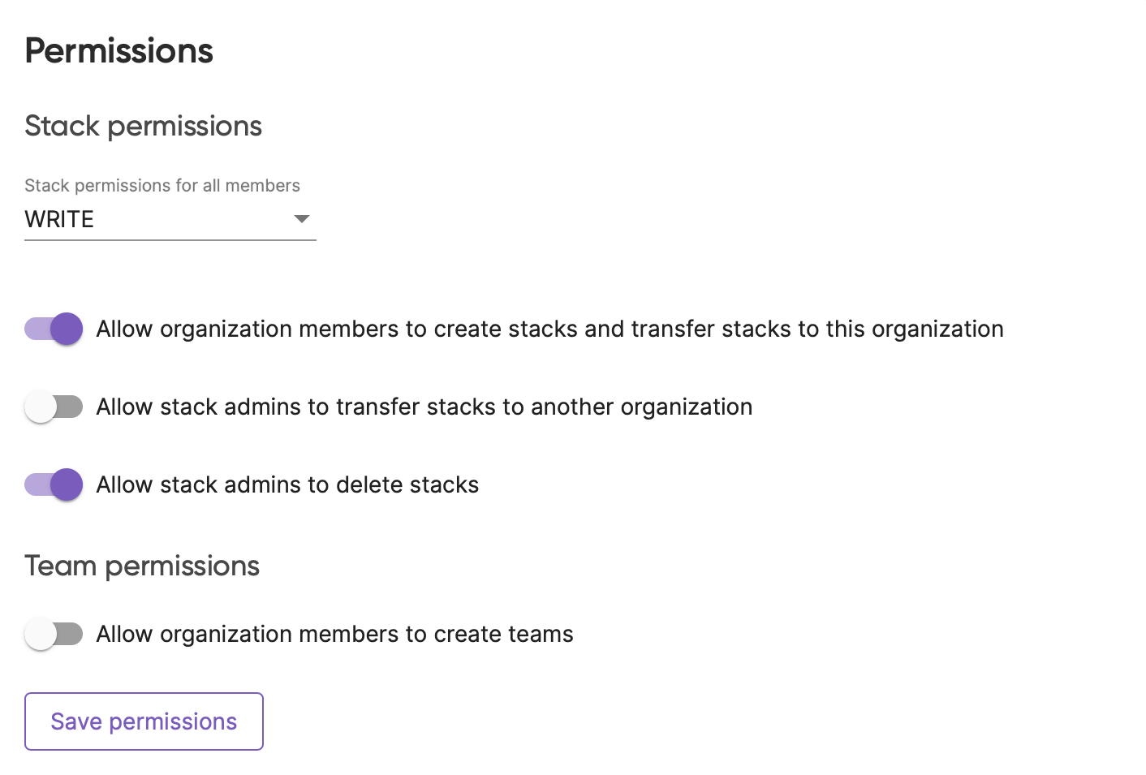The height and width of the screenshot is (775, 1146).
Task: Click the Save permissions button
Action: [144, 721]
